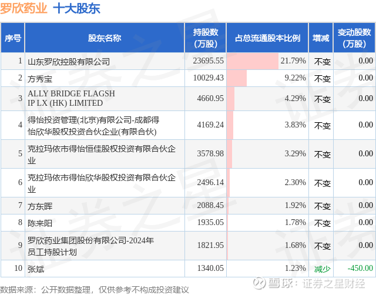
Task: Click 不变 in 山东罗欣控股 row
Action: click(x=323, y=62)
